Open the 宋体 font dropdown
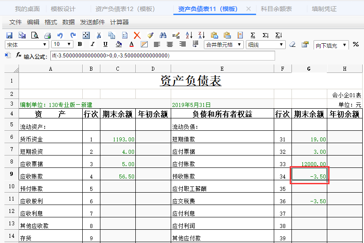 pos(45,45)
